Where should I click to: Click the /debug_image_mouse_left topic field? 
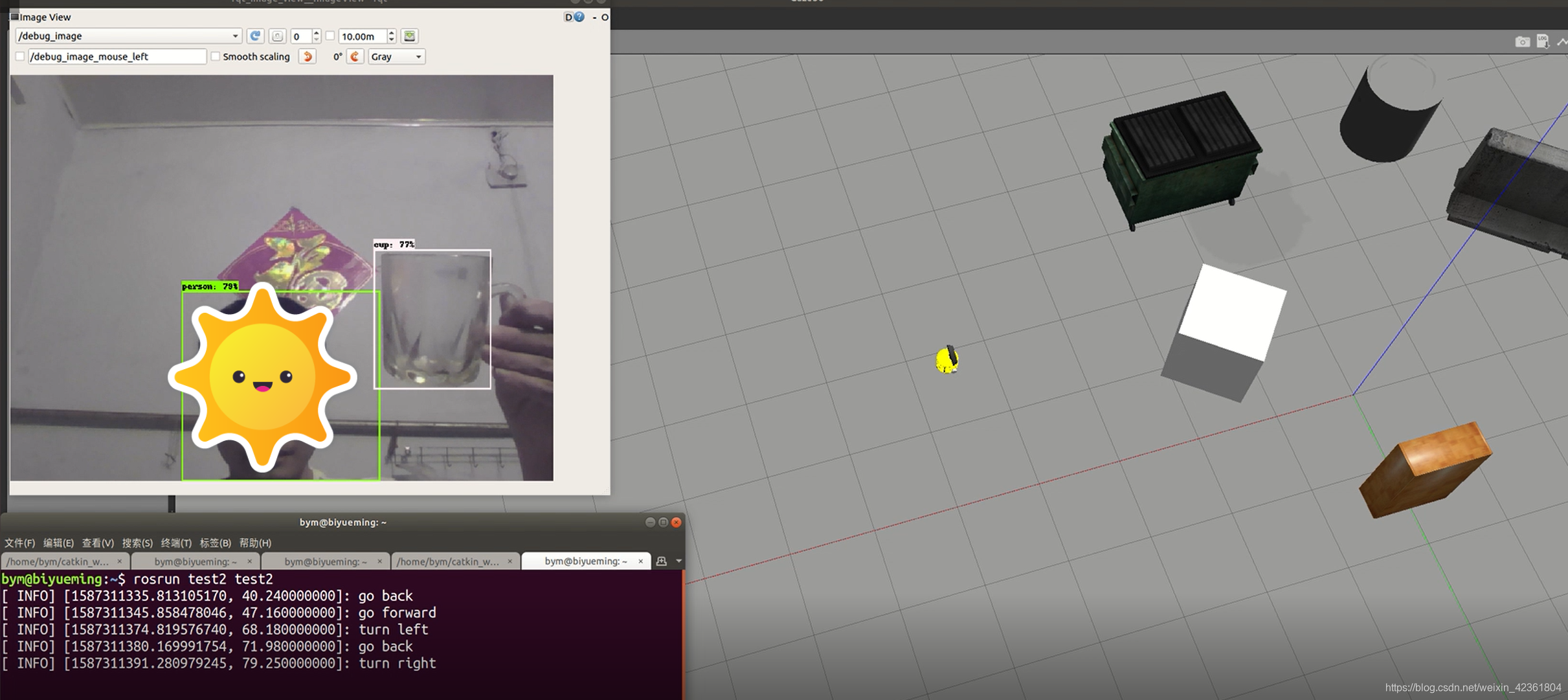point(117,57)
